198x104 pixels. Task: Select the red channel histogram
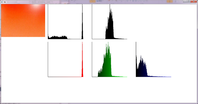65,59
